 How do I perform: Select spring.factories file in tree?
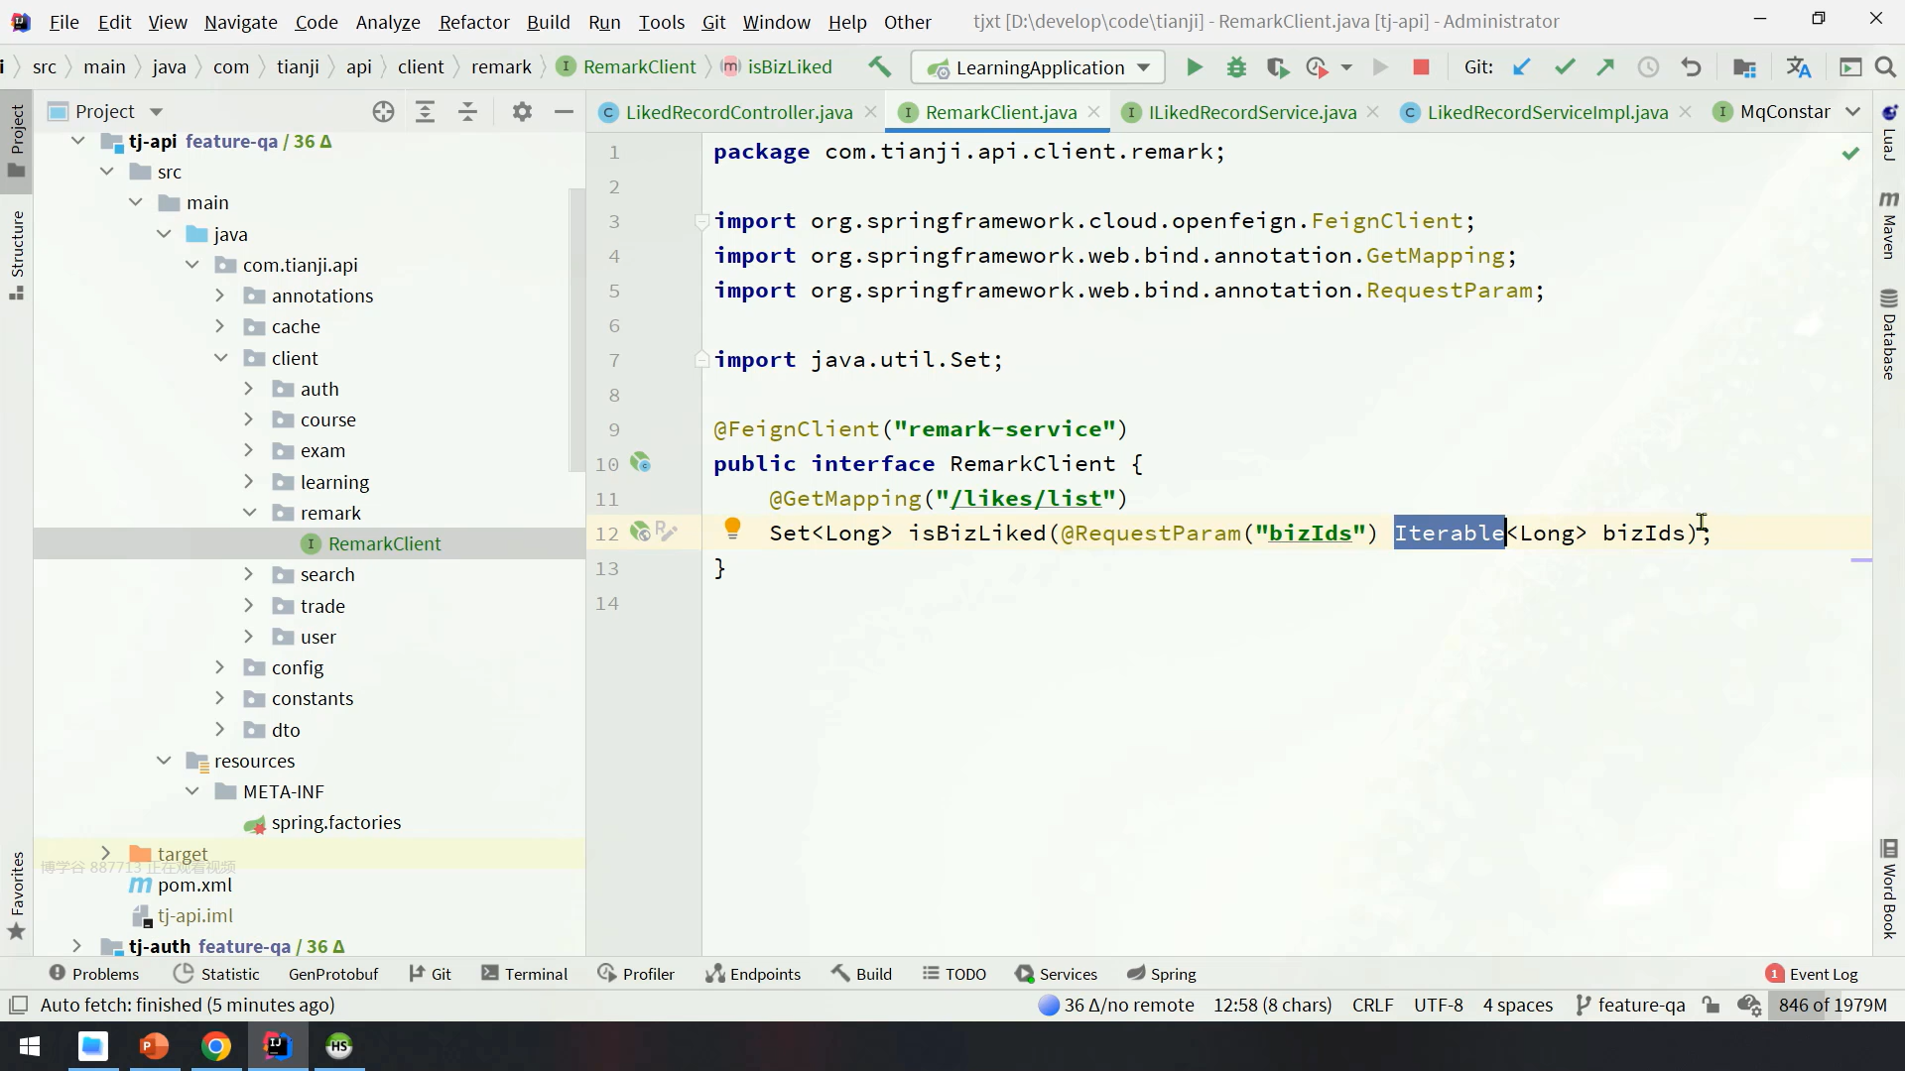coord(335,822)
